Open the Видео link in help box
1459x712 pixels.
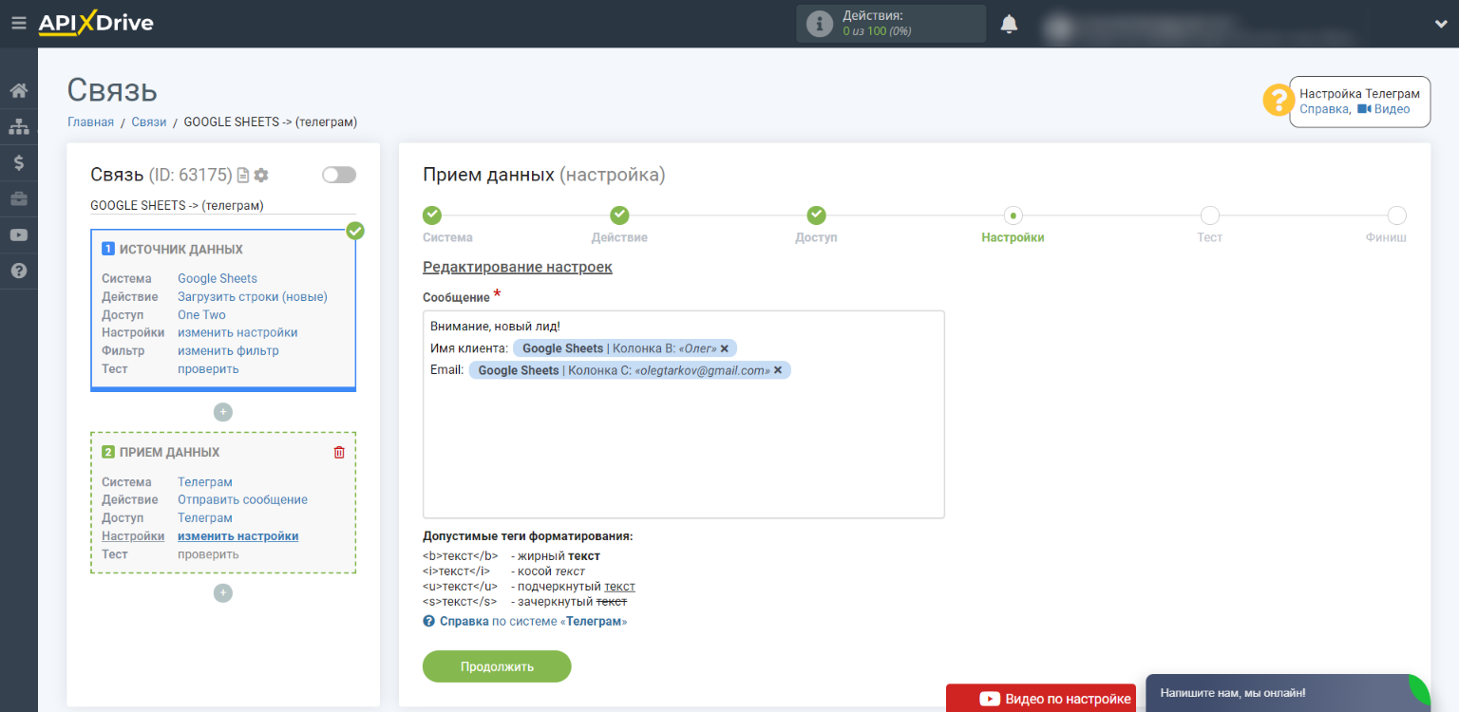pyautogui.click(x=1384, y=109)
